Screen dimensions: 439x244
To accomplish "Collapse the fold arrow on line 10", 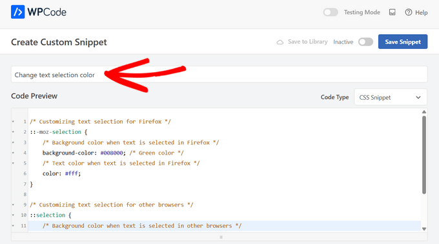I will click(x=13, y=215).
